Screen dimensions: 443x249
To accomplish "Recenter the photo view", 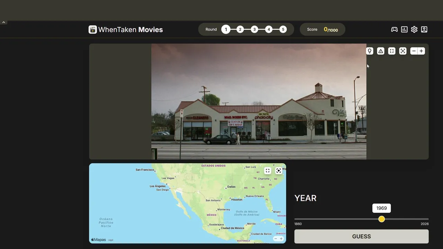I will click(x=403, y=51).
